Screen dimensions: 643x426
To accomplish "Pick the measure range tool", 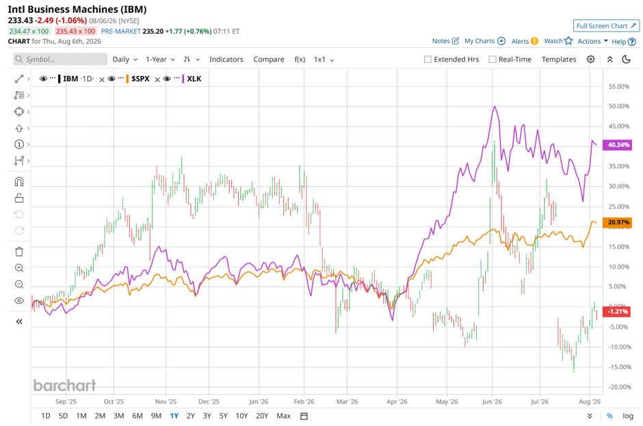I will click(x=19, y=160).
